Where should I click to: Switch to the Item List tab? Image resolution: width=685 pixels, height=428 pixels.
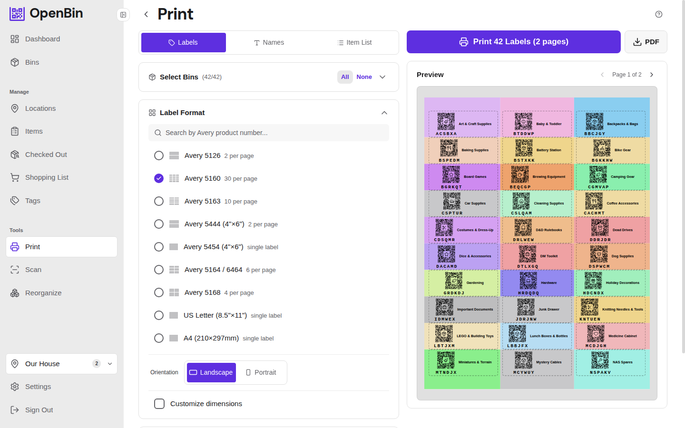click(x=354, y=42)
